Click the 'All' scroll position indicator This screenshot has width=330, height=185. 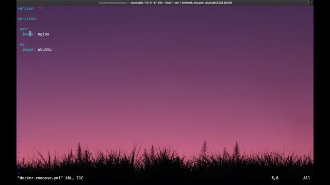point(307,178)
